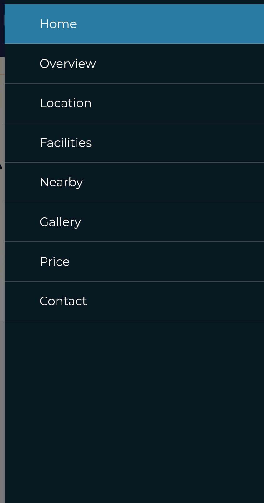Select Facilities in the navigation drawer

pos(66,143)
